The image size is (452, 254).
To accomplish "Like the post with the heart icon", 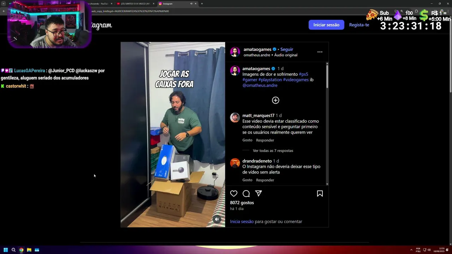I will [x=234, y=193].
